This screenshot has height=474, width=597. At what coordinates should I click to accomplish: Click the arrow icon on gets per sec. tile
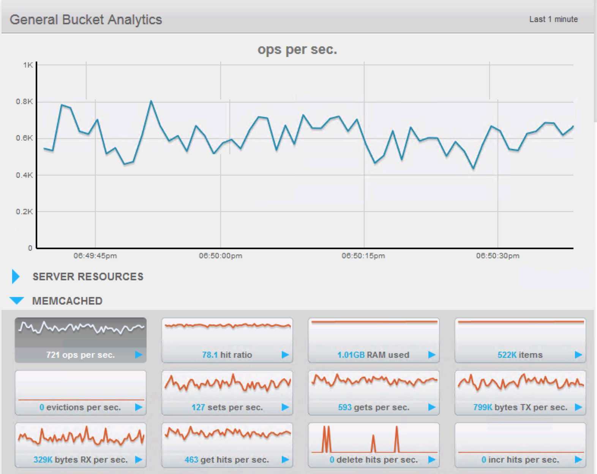tap(432, 407)
